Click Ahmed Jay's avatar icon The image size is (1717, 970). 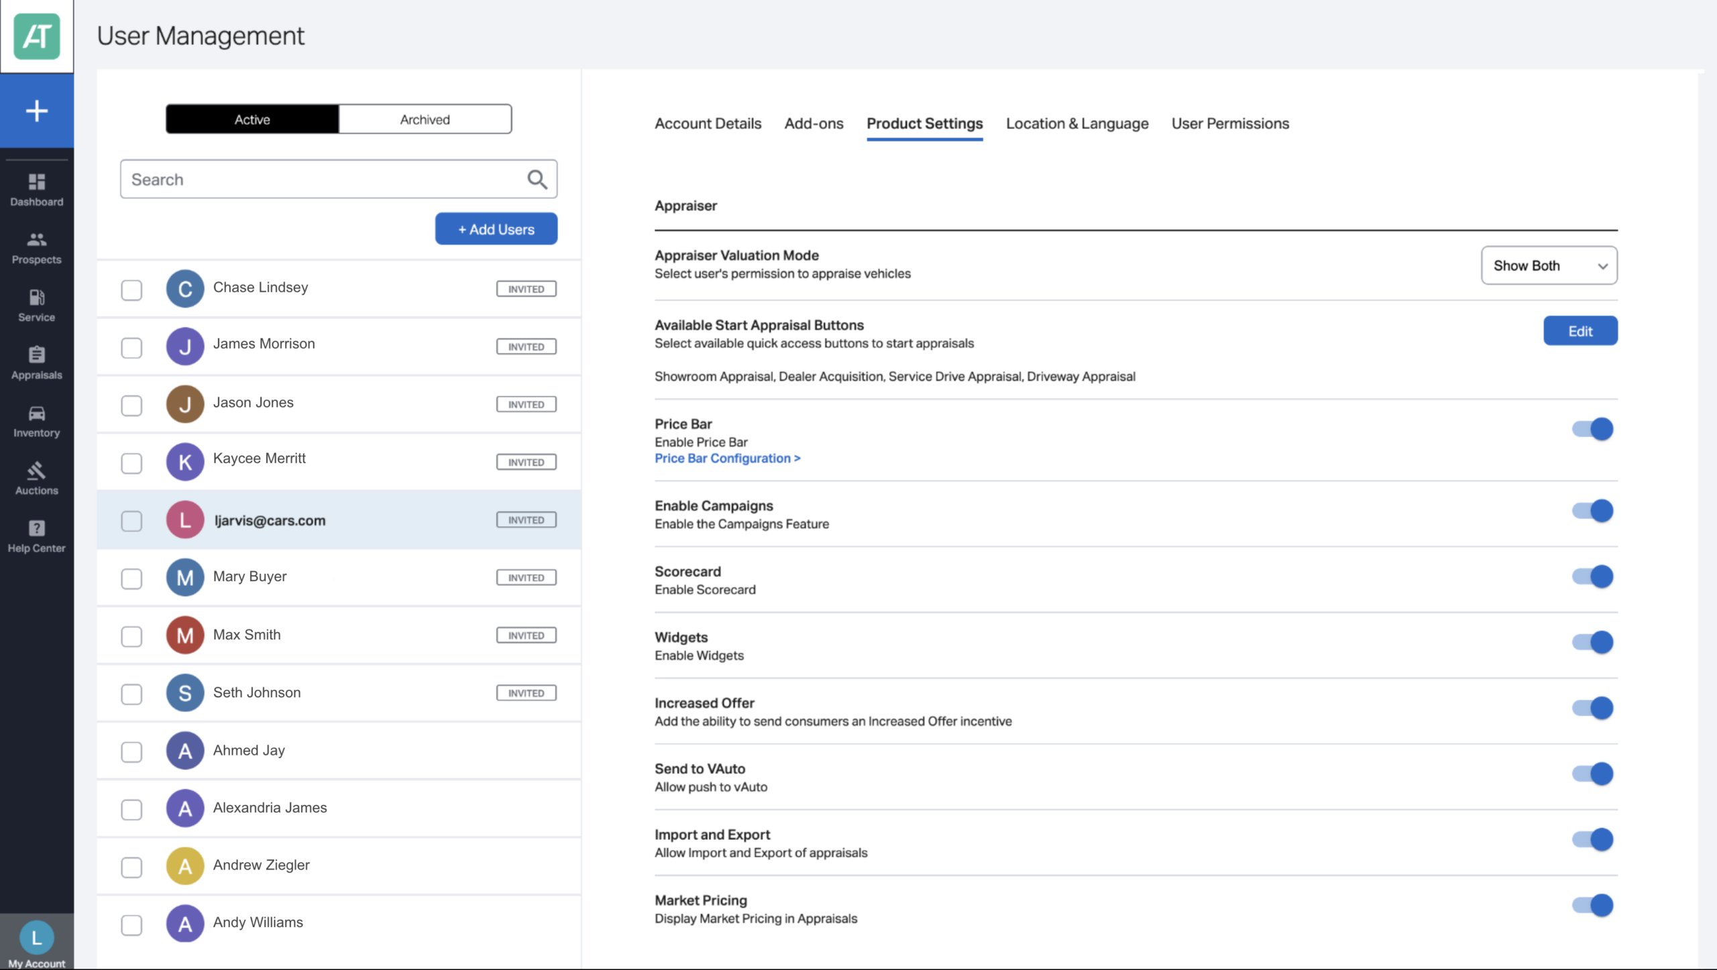pos(185,751)
